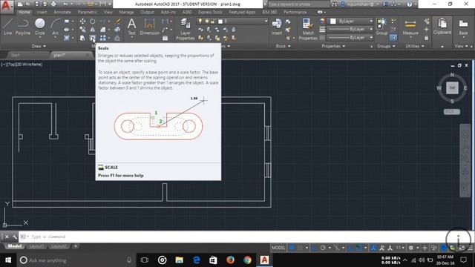Toggle Ortho mode in status bar
The image size is (475, 267).
[x=315, y=248]
